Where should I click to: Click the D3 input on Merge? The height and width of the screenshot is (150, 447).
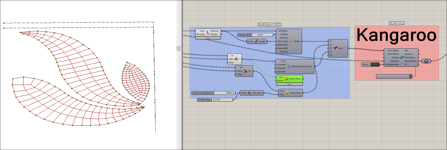tap(331, 48)
